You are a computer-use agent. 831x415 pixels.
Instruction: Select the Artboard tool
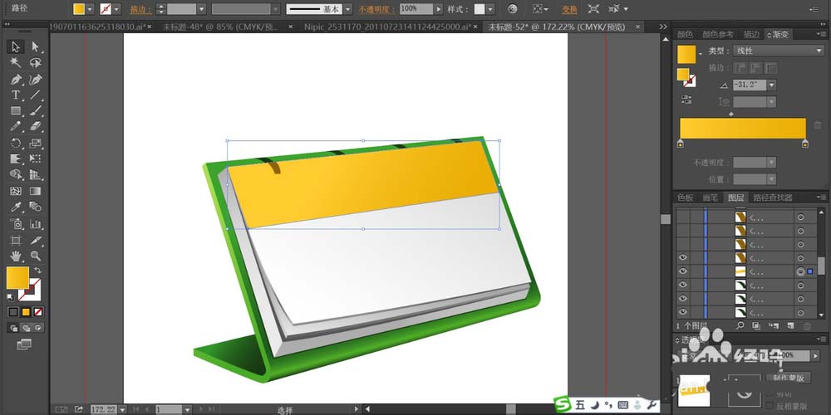click(15, 241)
